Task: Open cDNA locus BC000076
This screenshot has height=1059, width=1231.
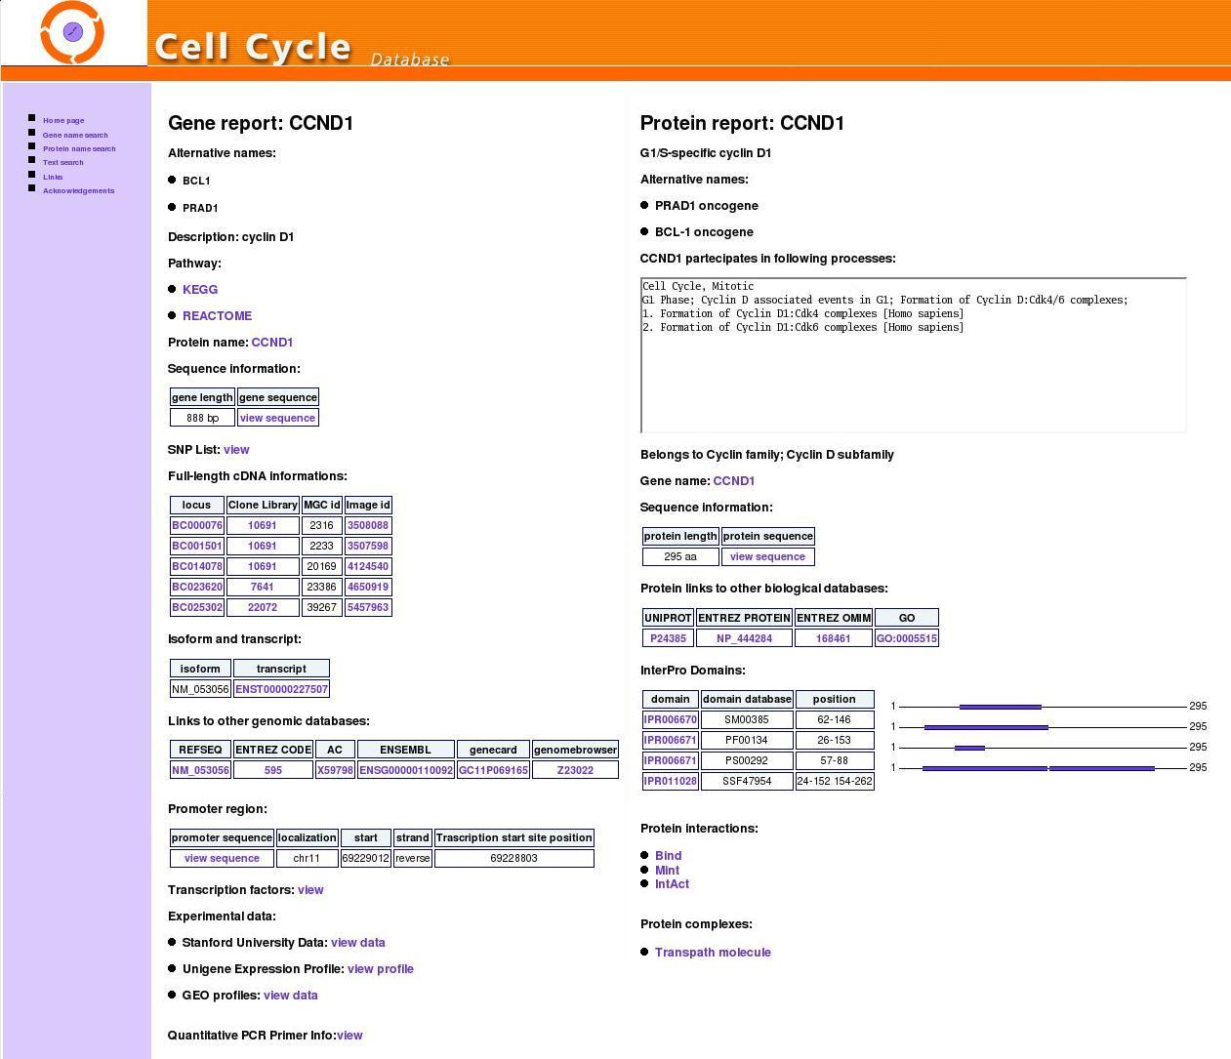Action: point(197,525)
